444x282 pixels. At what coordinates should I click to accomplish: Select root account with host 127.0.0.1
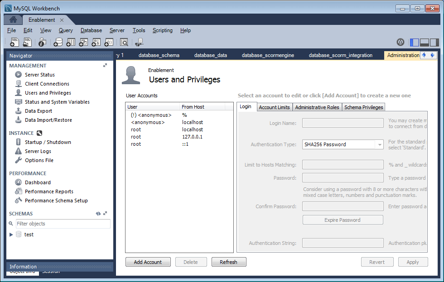tap(179, 137)
